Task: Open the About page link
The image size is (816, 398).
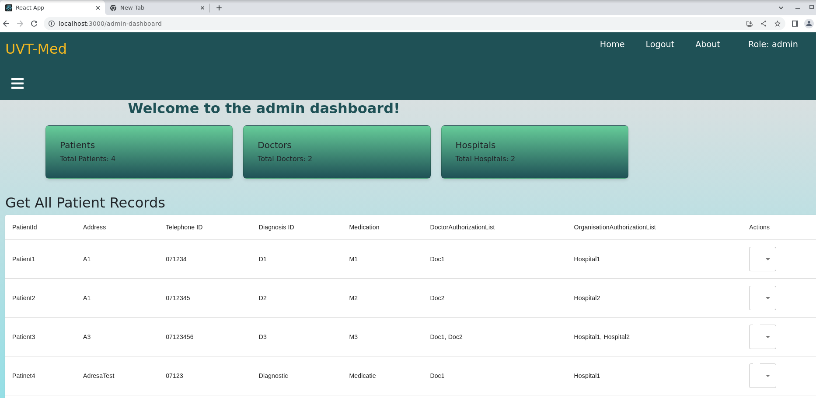Action: (x=708, y=44)
